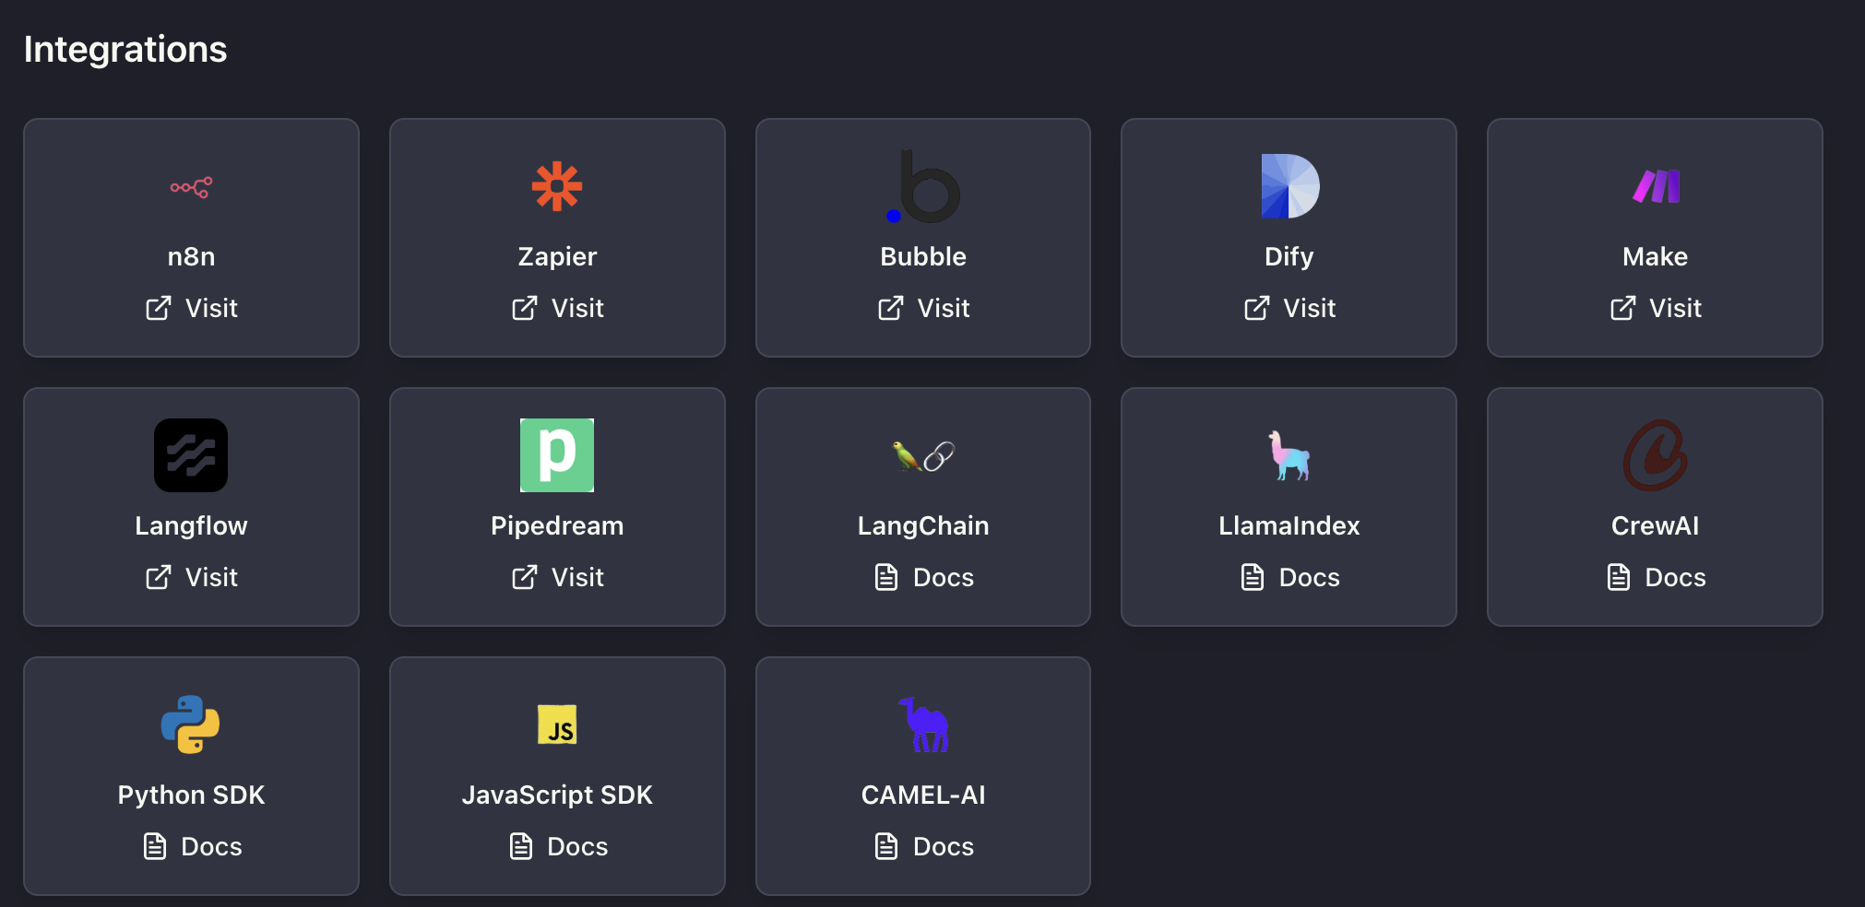This screenshot has height=907, width=1865.
Task: Click the LangChain card title
Action: tap(923, 525)
